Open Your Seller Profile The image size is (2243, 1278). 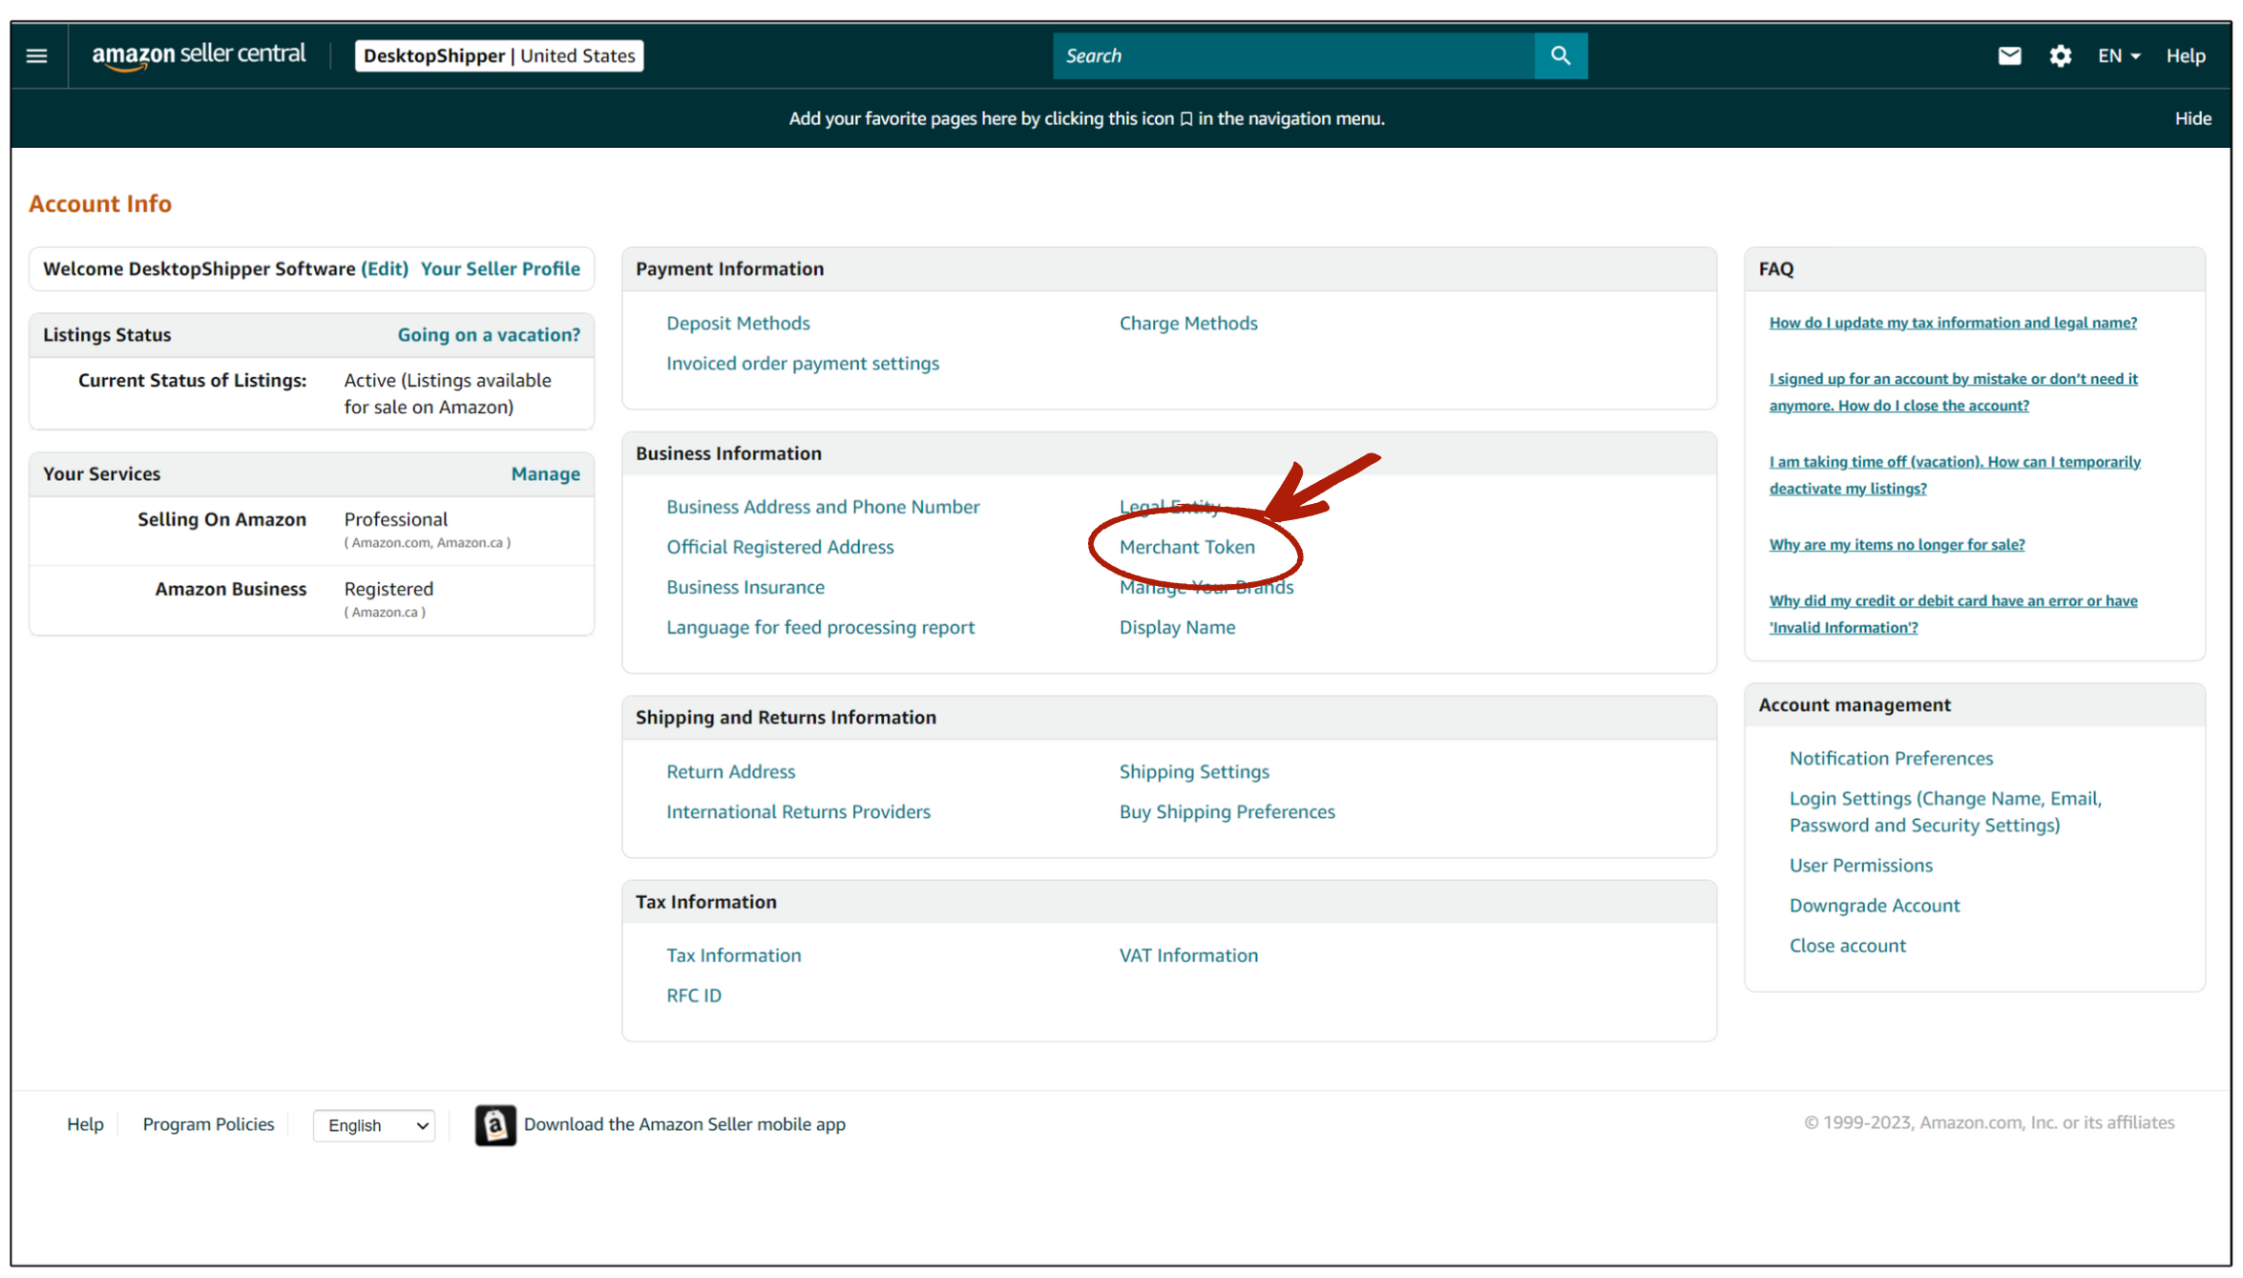click(500, 269)
